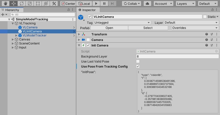Expand the Canvas tree item
Image resolution: width=220 pixels, height=115 pixels.
tap(13, 39)
